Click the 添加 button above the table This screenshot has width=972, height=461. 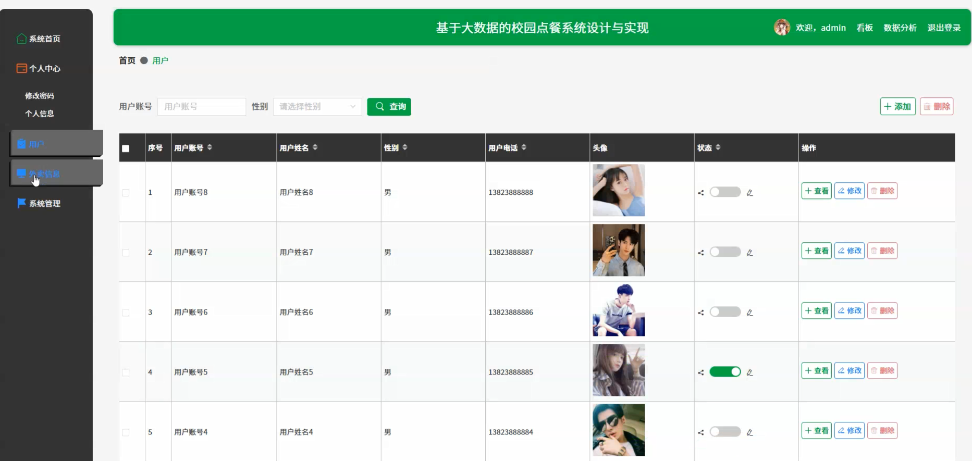coord(898,106)
